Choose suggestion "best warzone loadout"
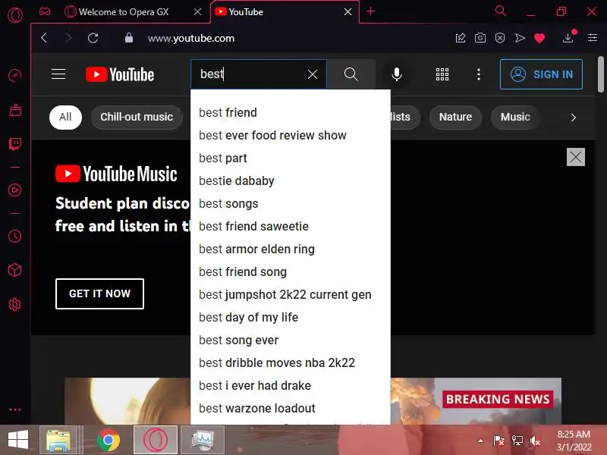 [x=291, y=408]
